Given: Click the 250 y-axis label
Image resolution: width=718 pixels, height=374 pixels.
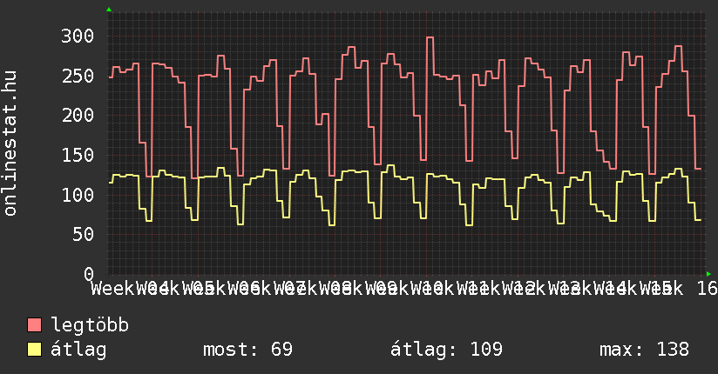Looking at the screenshot, I should coord(78,76).
